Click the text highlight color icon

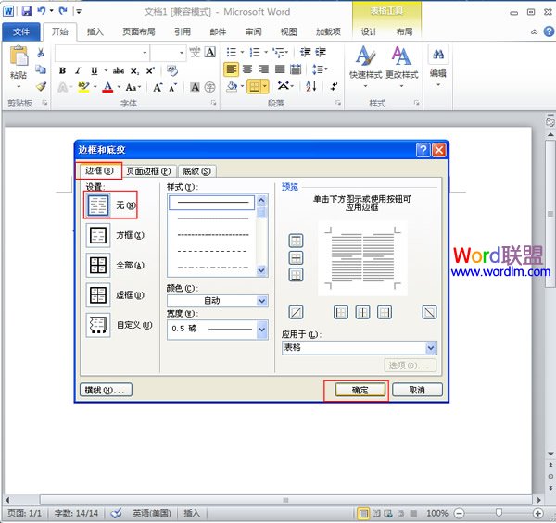(x=83, y=87)
